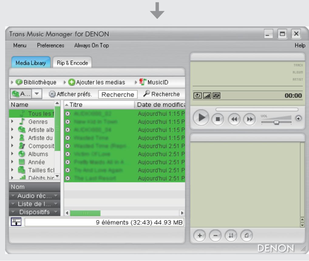Open the dropdown arrow next to A...
Viewport: 309px width, 261px height.
pyautogui.click(x=37, y=94)
